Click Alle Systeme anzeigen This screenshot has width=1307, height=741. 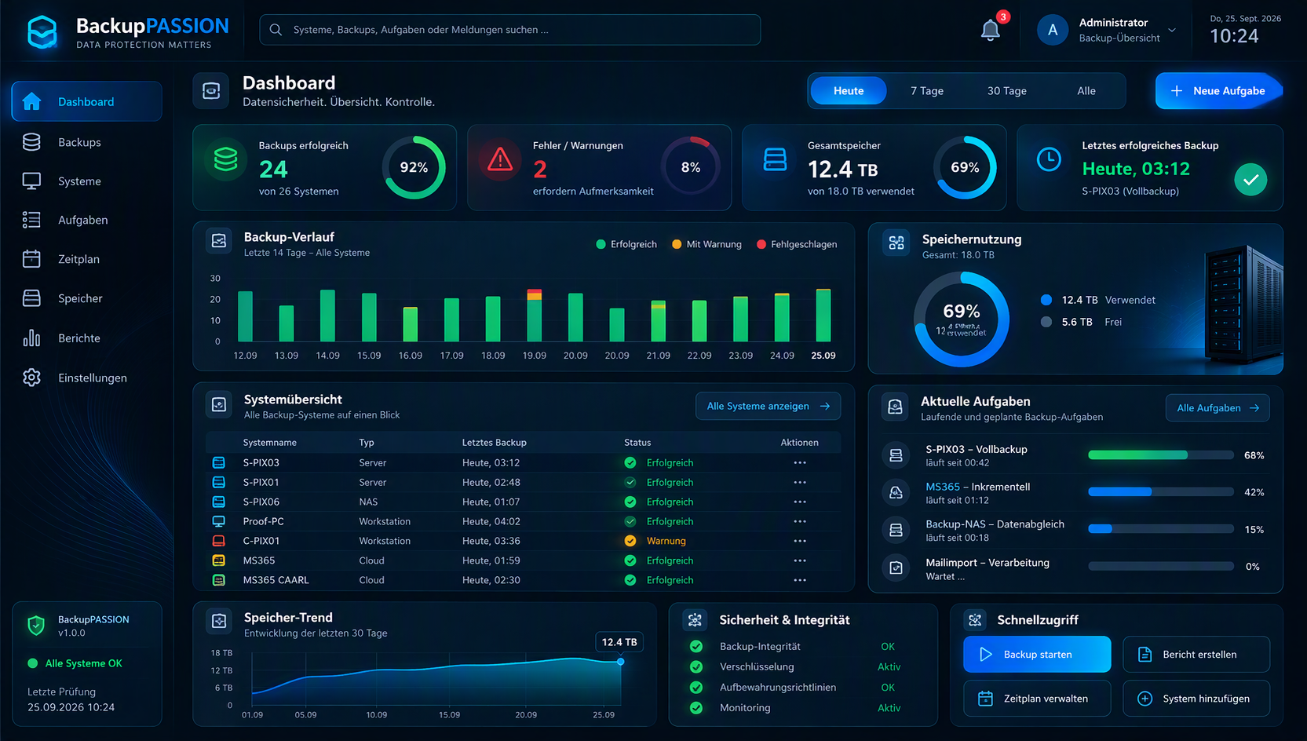click(x=768, y=406)
